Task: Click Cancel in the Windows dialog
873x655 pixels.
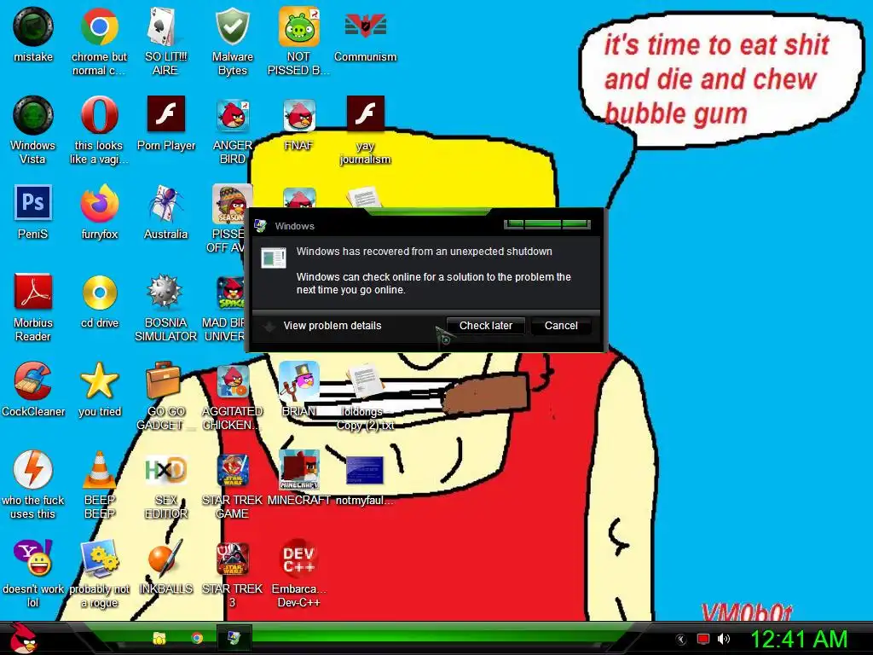Action: 561,325
